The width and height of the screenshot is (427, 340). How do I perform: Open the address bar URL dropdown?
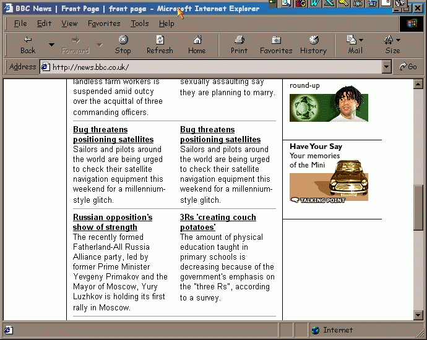point(386,67)
